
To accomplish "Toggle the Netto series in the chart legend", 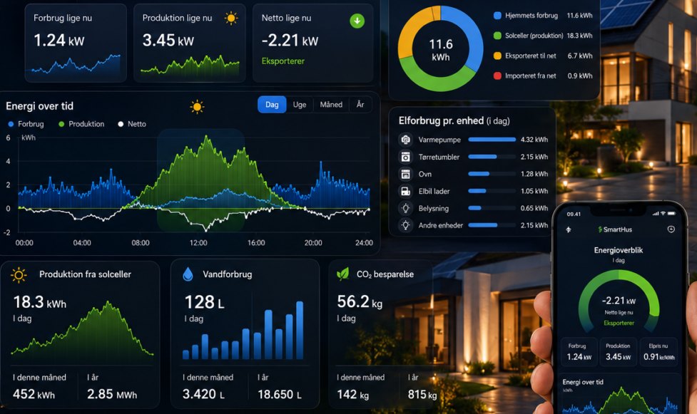I will tap(132, 124).
